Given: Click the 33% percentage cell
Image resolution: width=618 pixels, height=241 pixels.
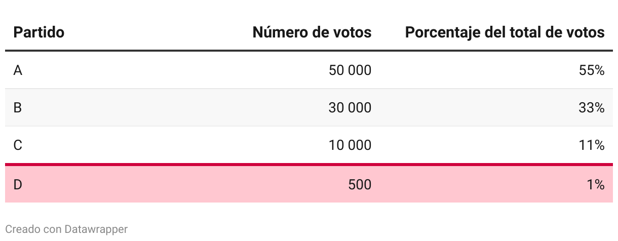Looking at the screenshot, I should tap(592, 108).
